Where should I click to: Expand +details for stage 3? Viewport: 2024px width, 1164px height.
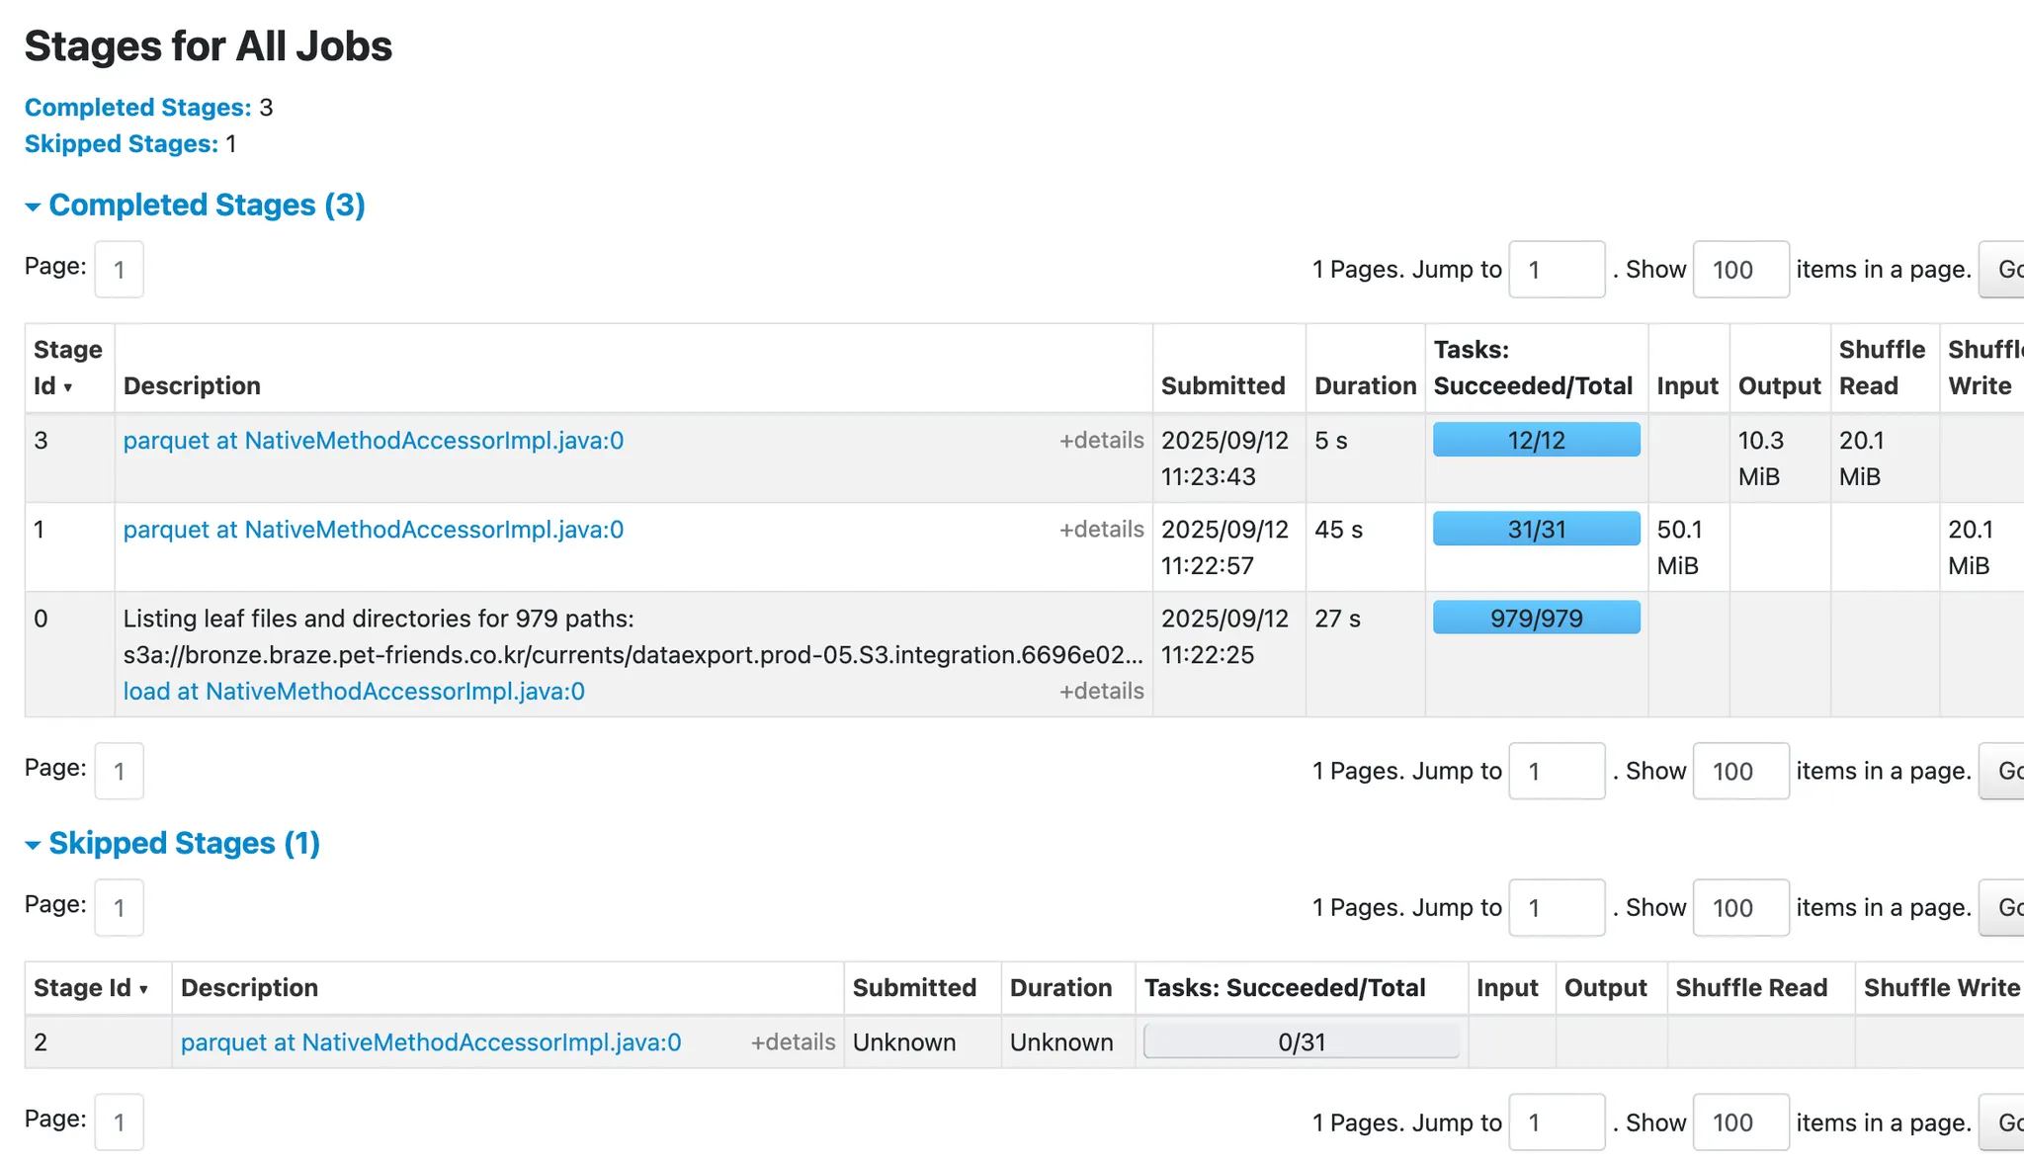1101,441
